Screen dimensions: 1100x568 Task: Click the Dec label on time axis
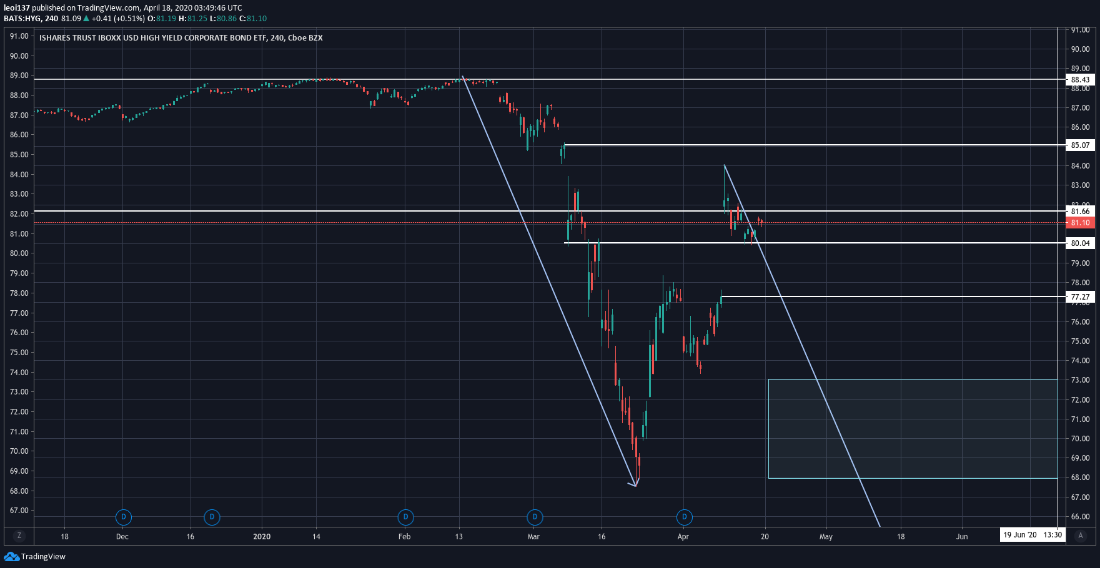point(122,537)
